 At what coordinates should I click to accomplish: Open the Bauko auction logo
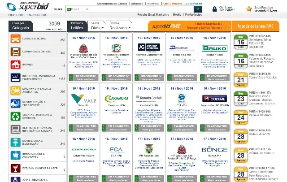214,48
